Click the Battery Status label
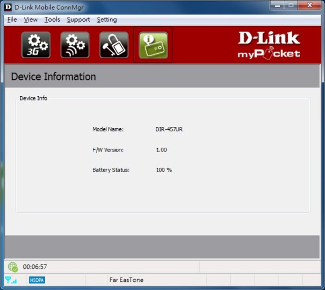The image size is (325, 290). tap(111, 170)
